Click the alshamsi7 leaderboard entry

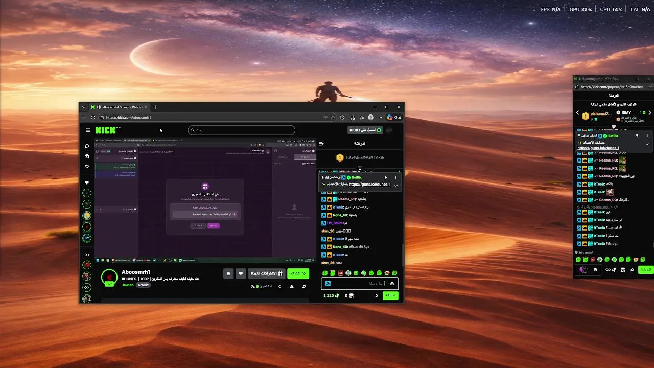coord(597,116)
